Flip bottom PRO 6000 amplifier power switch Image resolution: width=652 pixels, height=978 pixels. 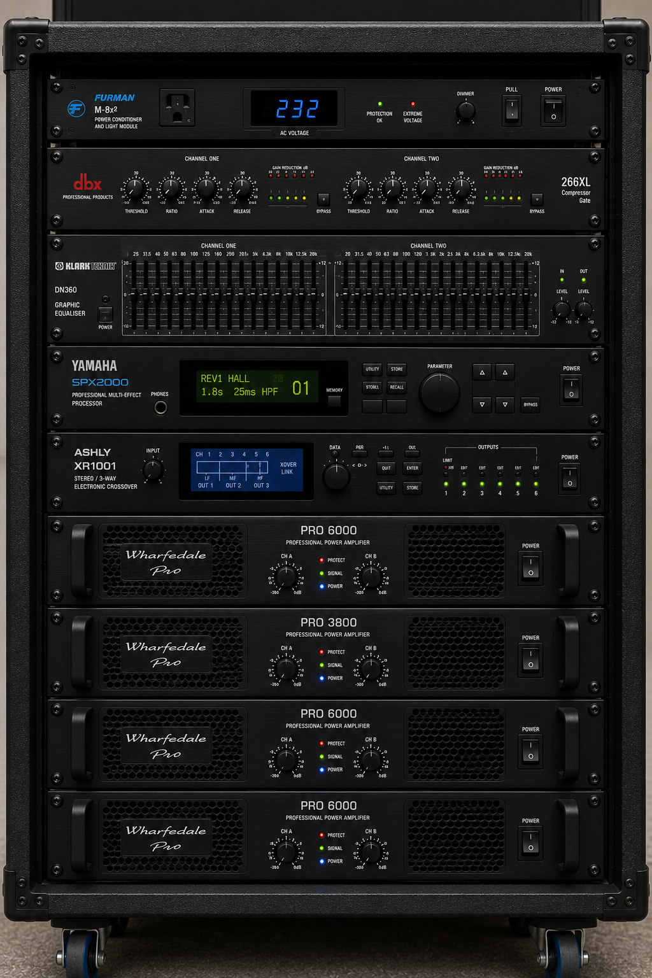coord(530,842)
